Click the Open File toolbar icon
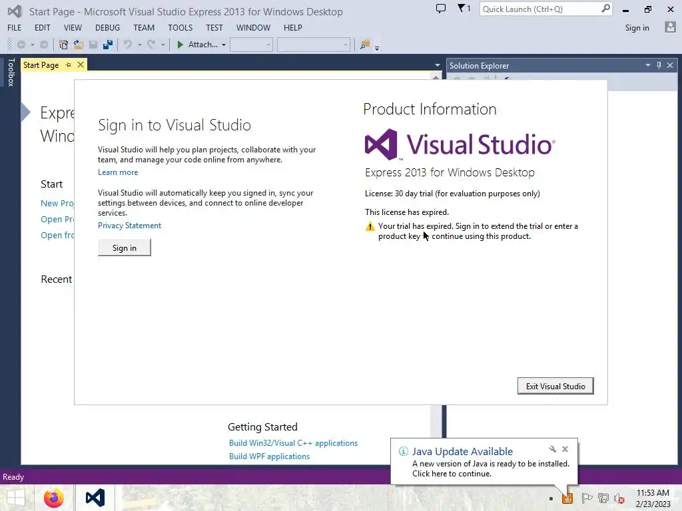682x511 pixels. click(x=79, y=45)
